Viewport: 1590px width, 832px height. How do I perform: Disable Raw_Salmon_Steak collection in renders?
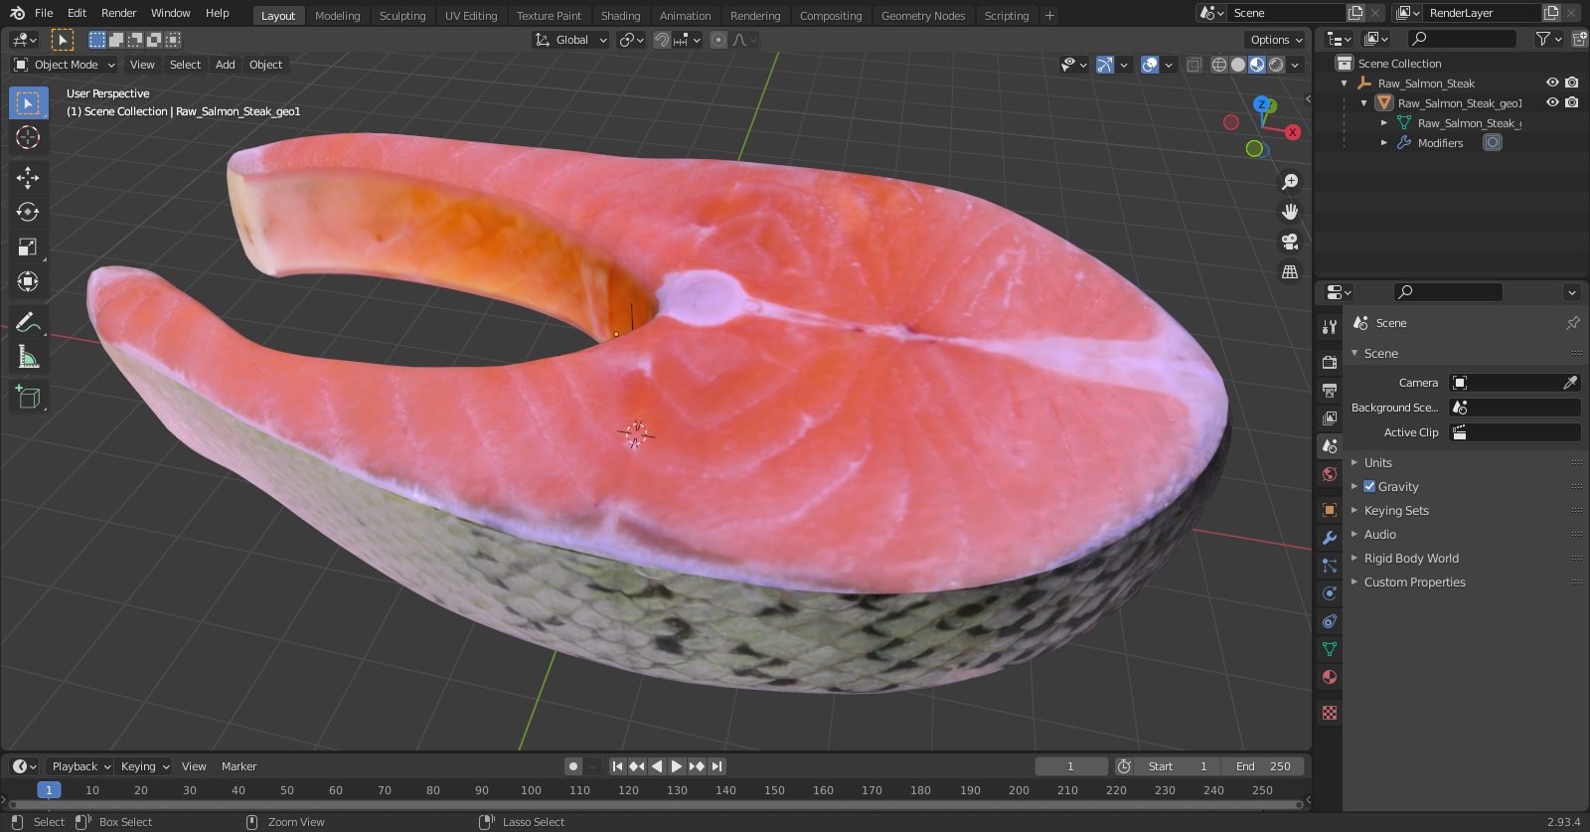[1571, 83]
